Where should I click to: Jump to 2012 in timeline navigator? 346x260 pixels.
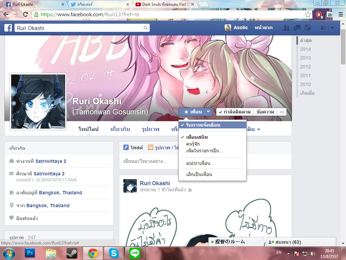pos(305,67)
